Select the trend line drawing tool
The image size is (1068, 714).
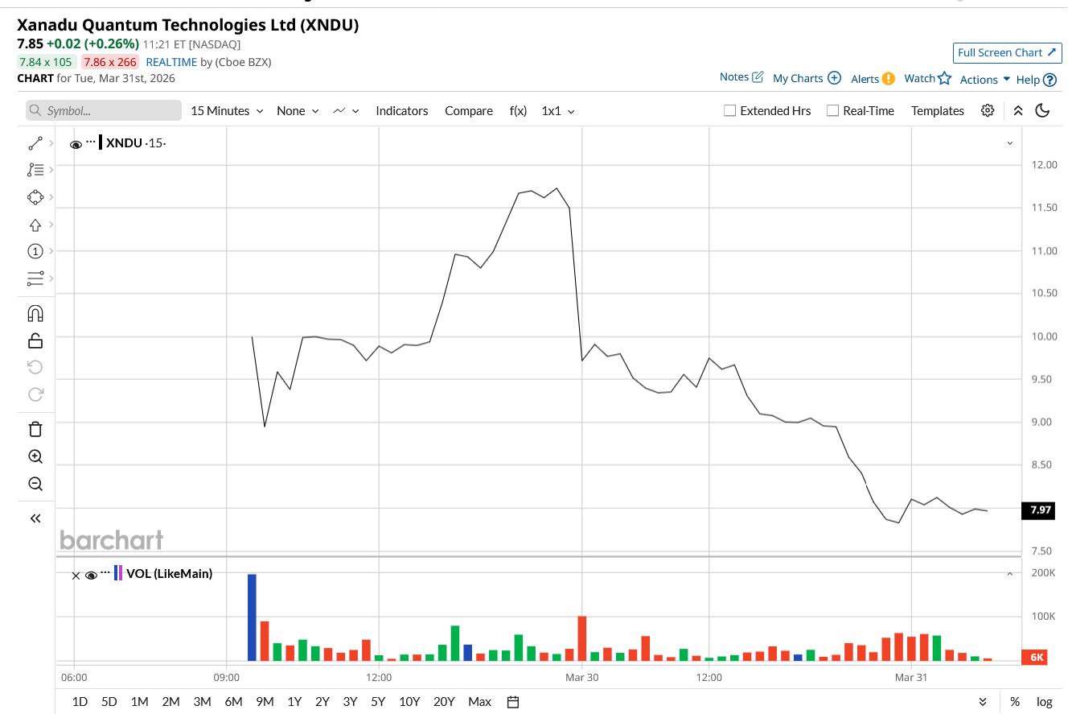click(x=35, y=143)
